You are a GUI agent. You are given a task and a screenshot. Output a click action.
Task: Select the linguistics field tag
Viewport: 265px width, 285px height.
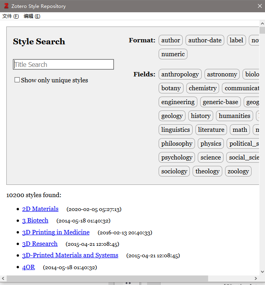(x=176, y=129)
